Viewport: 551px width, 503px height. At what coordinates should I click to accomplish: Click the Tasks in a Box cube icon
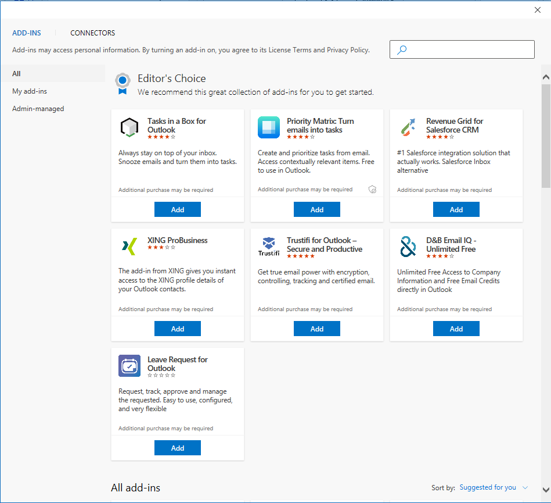(129, 127)
